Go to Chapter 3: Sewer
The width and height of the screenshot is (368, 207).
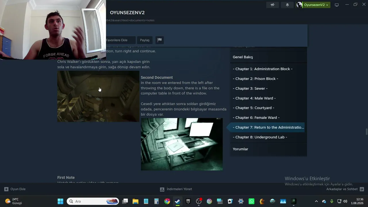pos(250,89)
